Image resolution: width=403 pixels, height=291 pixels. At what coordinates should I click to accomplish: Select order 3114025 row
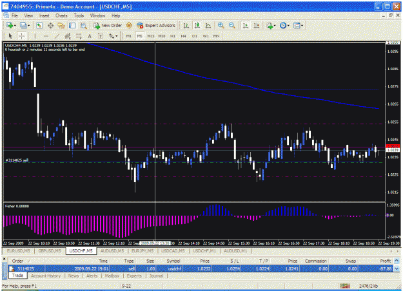click(x=201, y=268)
